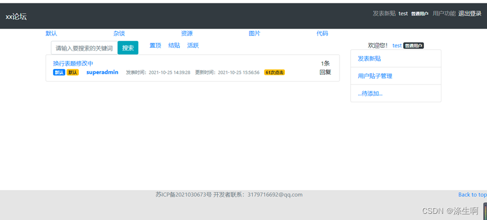487x220 pixels.
Task: Click the 搜索 search button
Action: [128, 48]
